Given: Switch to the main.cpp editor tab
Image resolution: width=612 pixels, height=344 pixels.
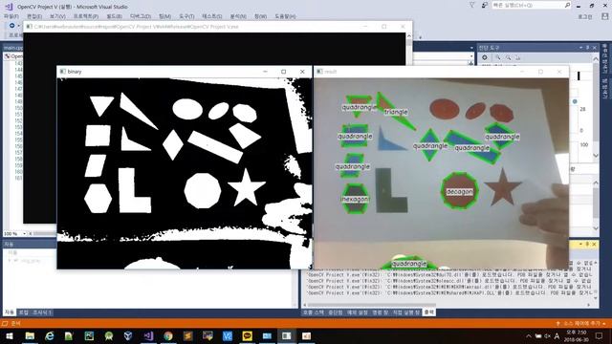Looking at the screenshot, I should (13, 48).
